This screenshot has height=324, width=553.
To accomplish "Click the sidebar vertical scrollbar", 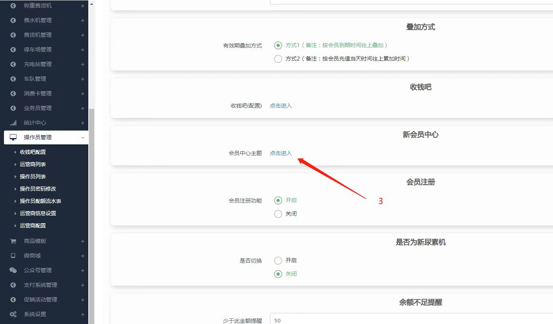I will coord(91,214).
